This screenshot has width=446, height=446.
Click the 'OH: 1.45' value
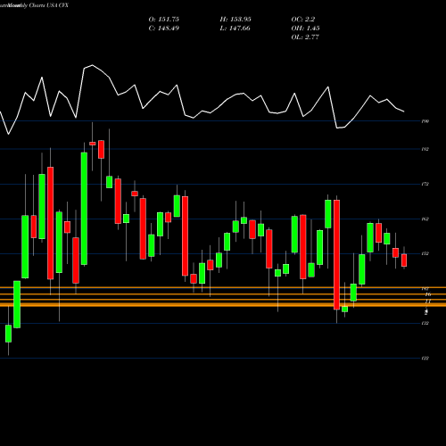305,29
